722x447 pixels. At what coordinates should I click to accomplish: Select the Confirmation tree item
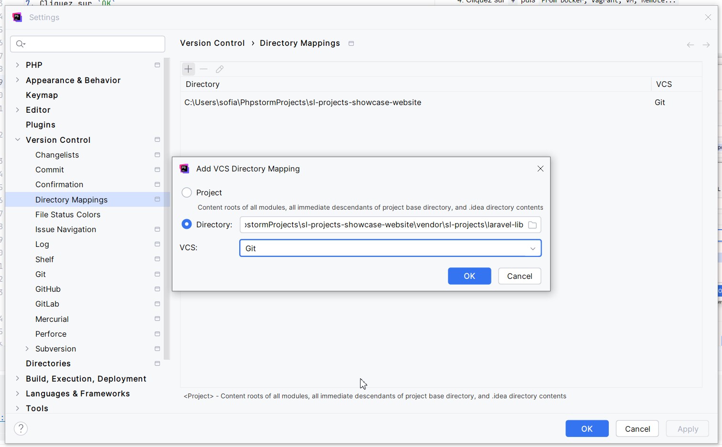59,184
